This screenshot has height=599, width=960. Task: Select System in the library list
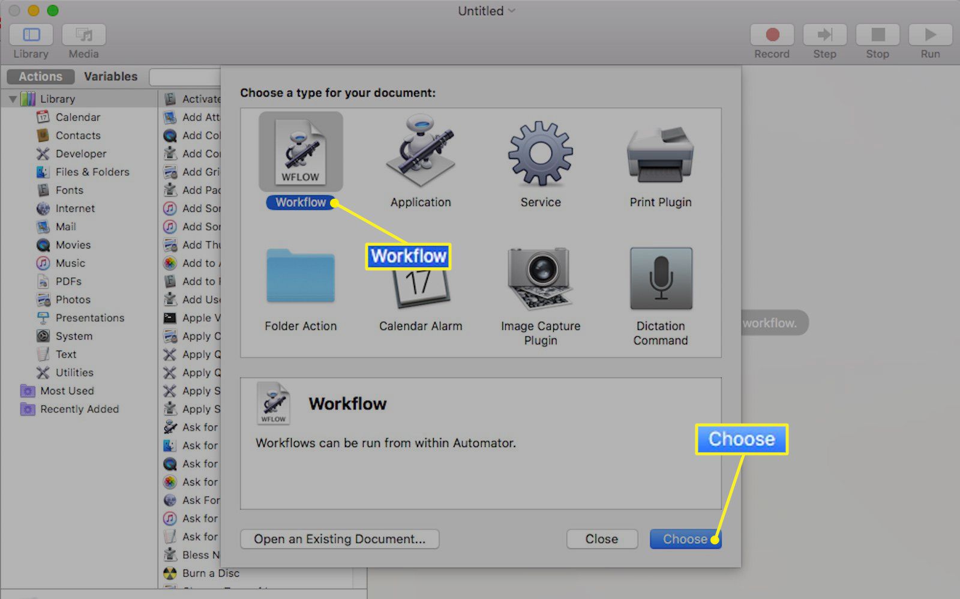tap(74, 336)
